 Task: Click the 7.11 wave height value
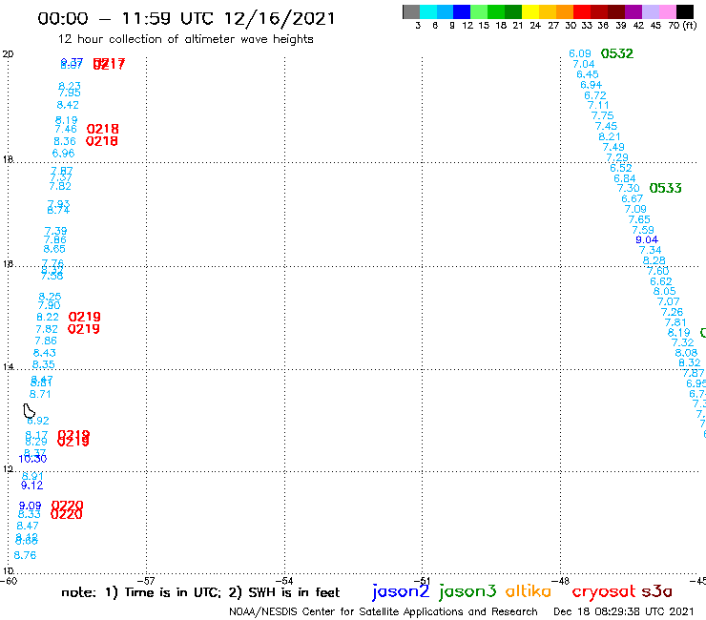598,105
